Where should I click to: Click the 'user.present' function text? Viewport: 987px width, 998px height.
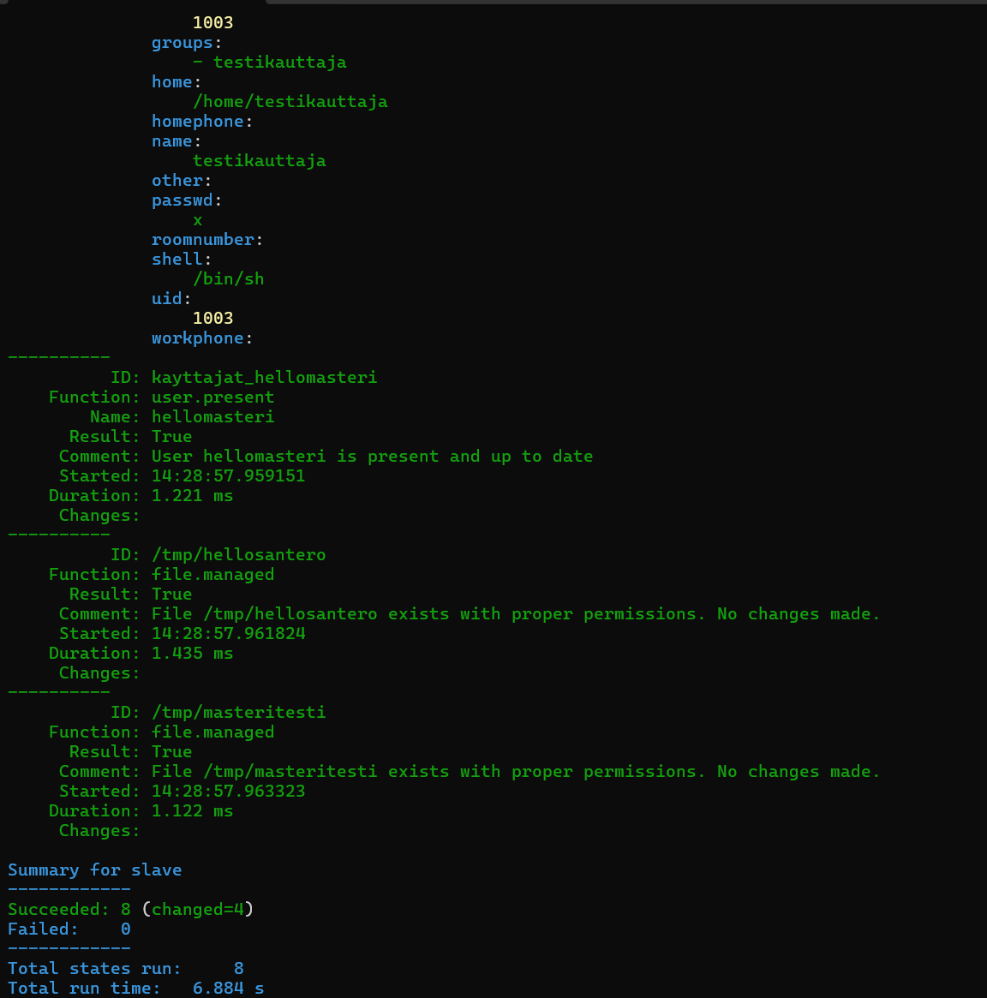212,397
